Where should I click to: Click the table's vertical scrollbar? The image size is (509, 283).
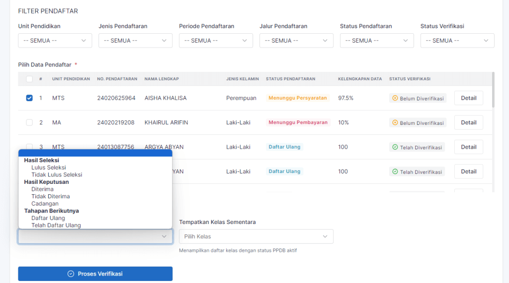coord(493,89)
